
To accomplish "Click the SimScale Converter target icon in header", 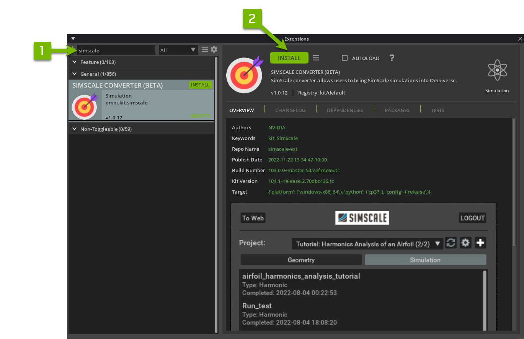I will click(245, 75).
